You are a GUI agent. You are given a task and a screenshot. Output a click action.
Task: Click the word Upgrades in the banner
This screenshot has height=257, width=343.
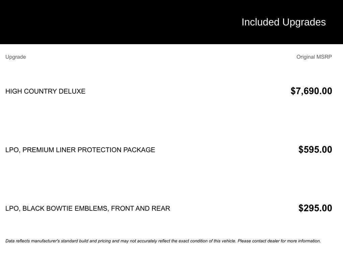[304, 22]
